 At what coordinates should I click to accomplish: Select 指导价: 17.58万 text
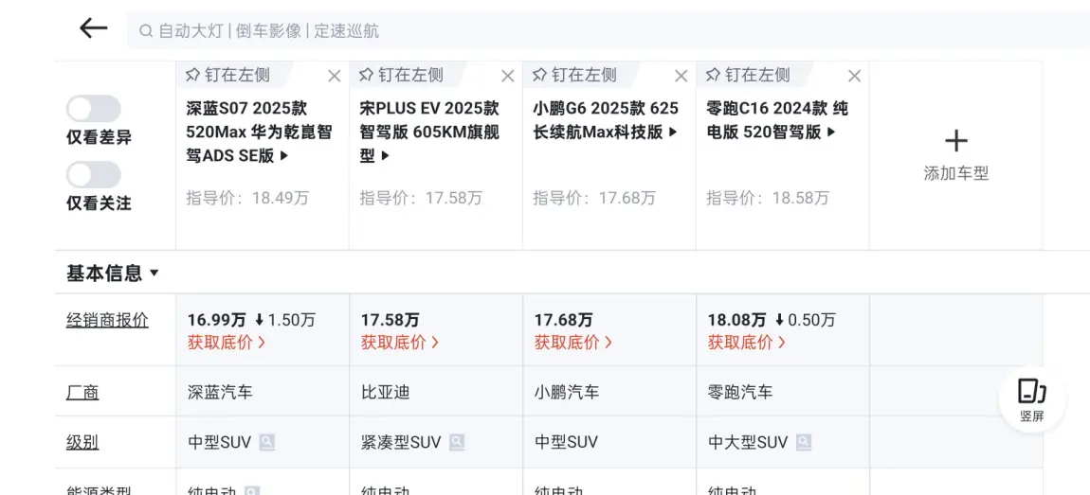(421, 199)
